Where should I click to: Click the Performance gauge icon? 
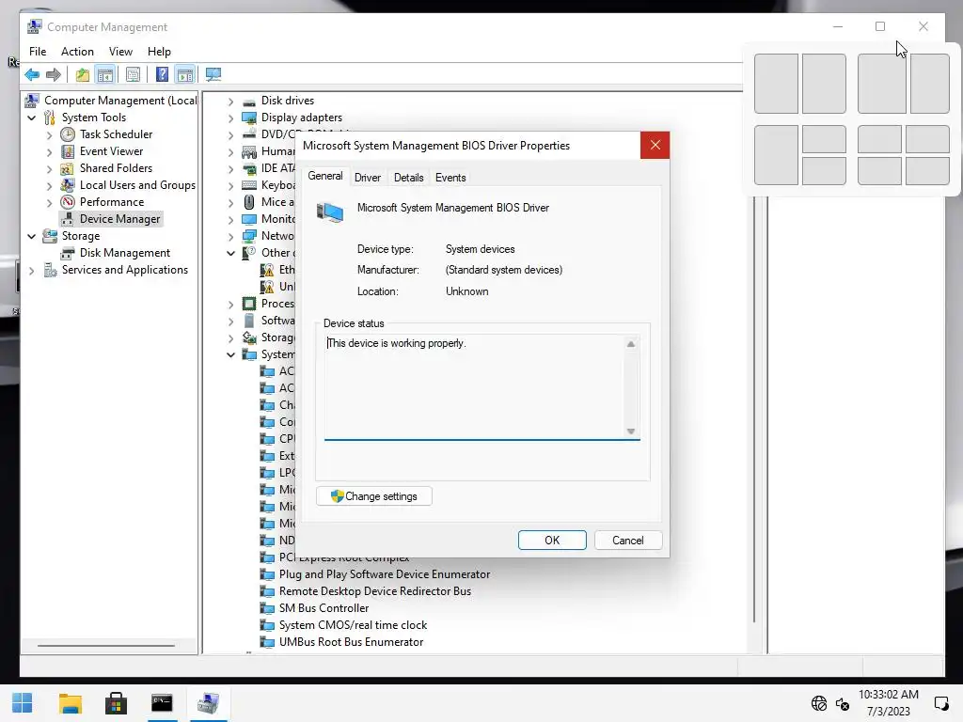coord(68,202)
